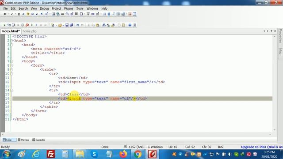The image size is (283, 159).
Task: Open Skype from the taskbar
Action: 94,154
